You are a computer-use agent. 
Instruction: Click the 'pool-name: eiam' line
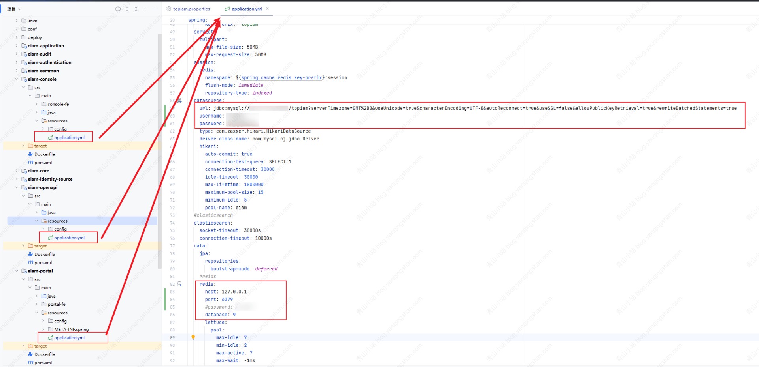226,208
